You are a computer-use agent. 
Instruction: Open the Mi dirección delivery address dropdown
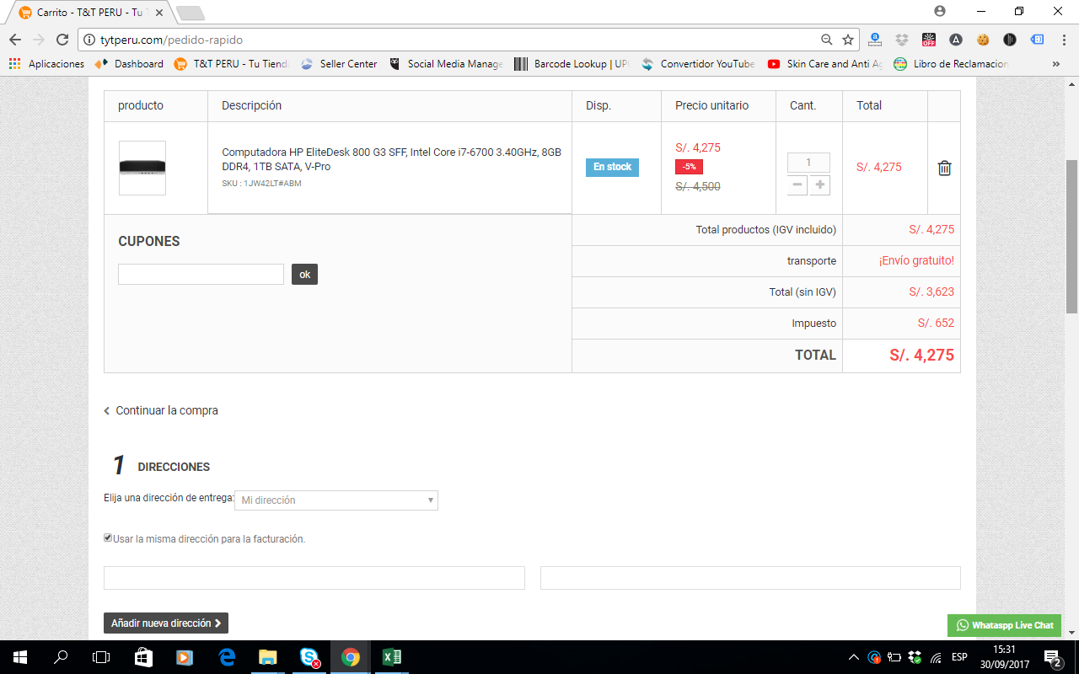(x=336, y=500)
